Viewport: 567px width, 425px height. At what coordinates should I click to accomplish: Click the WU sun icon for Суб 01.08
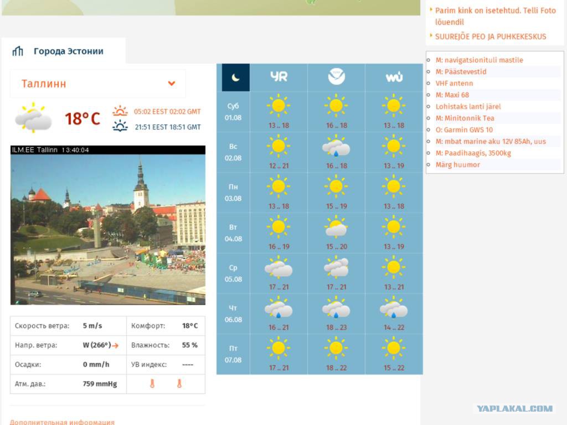[394, 106]
